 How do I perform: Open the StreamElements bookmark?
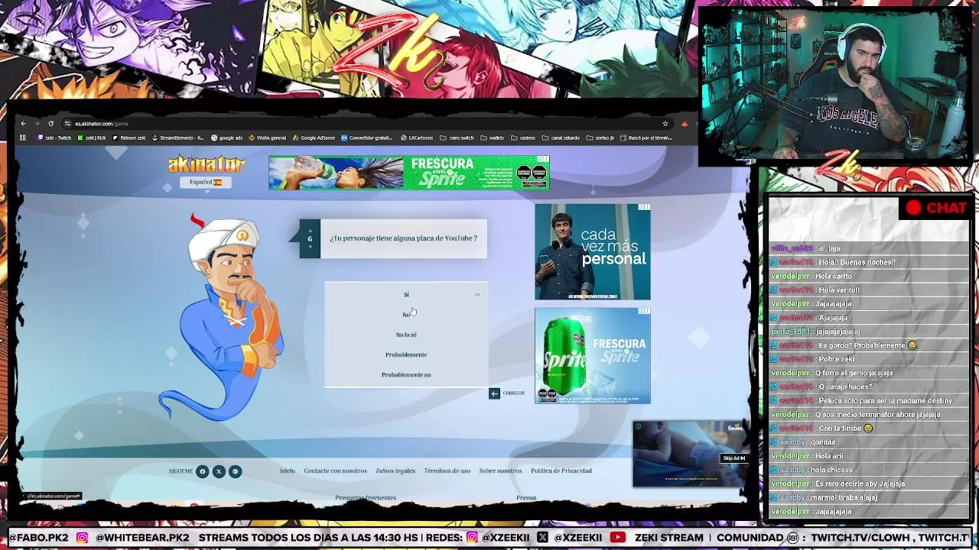[177, 138]
